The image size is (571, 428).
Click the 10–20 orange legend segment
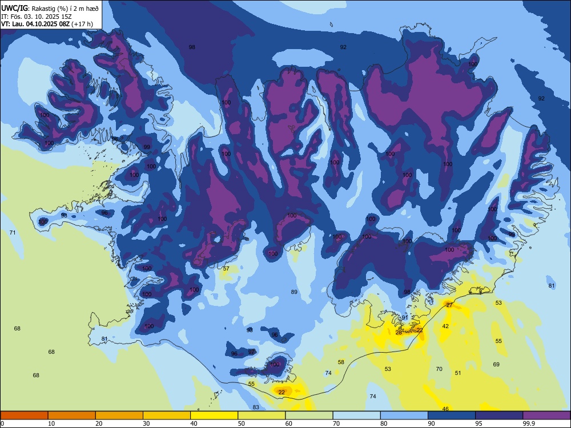coord(72,415)
